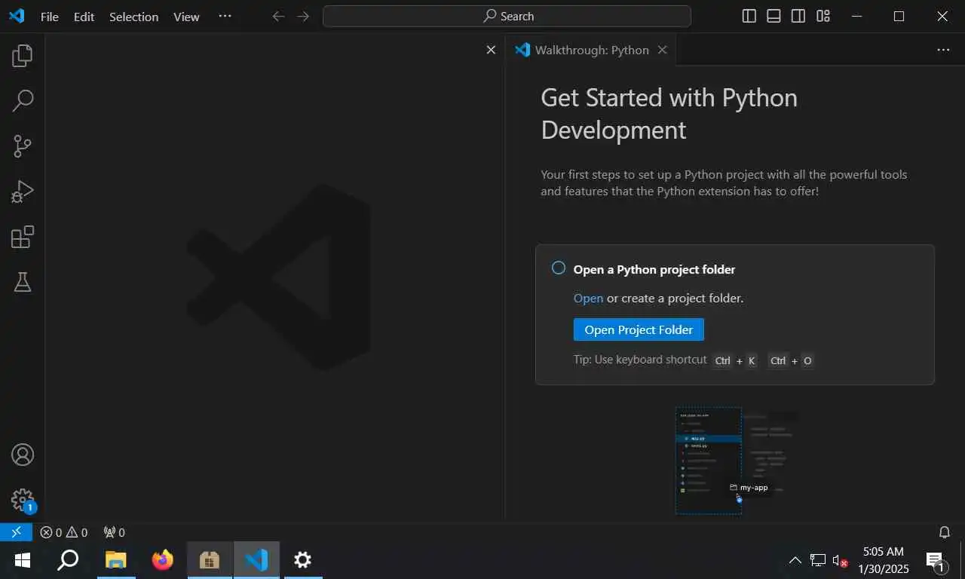Show errors and warnings in status bar
Viewport: 965px width, 579px height.
tap(64, 532)
